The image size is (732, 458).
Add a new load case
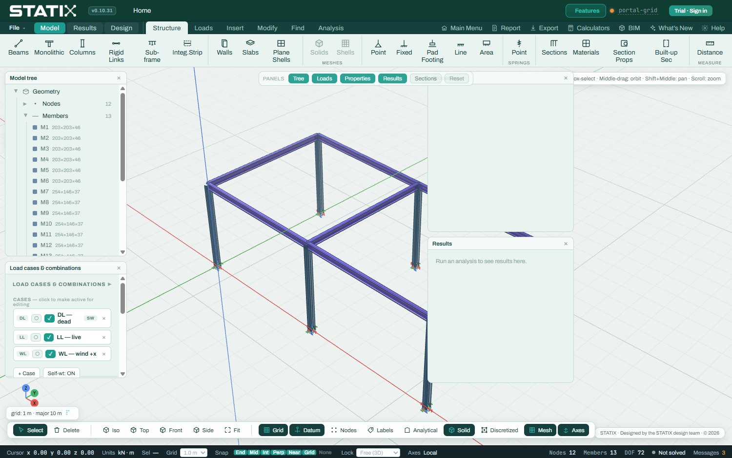pyautogui.click(x=26, y=373)
